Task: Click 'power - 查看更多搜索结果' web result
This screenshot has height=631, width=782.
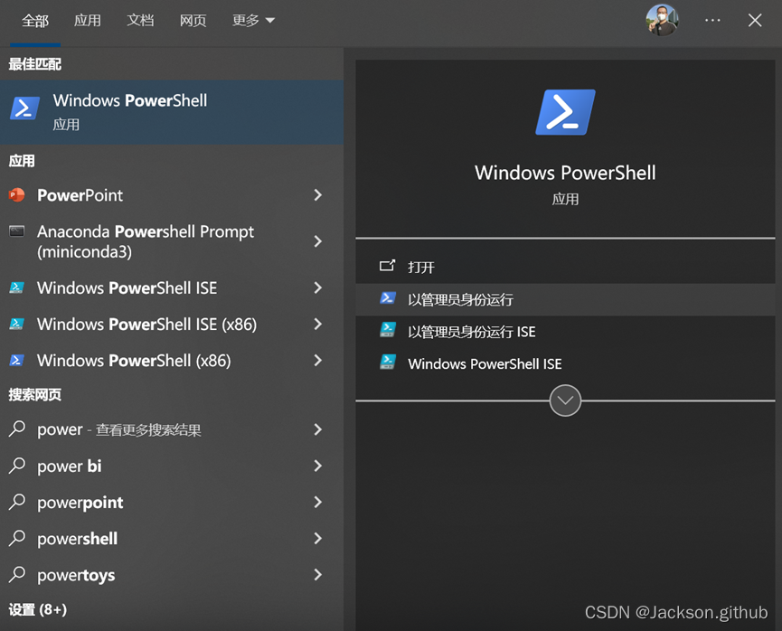Action: pos(172,429)
